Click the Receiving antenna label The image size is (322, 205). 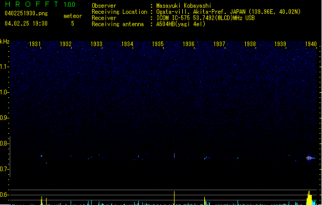click(x=118, y=24)
